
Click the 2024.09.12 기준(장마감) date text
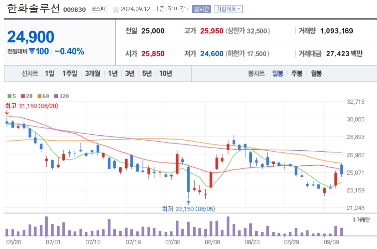click(x=154, y=9)
